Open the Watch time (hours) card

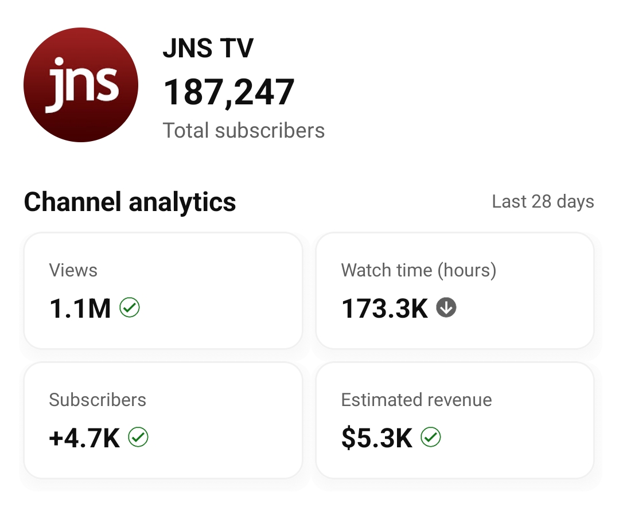pyautogui.click(x=455, y=290)
